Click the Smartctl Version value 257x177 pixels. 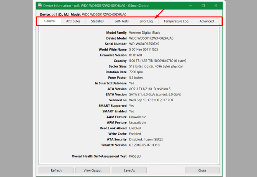(144, 145)
